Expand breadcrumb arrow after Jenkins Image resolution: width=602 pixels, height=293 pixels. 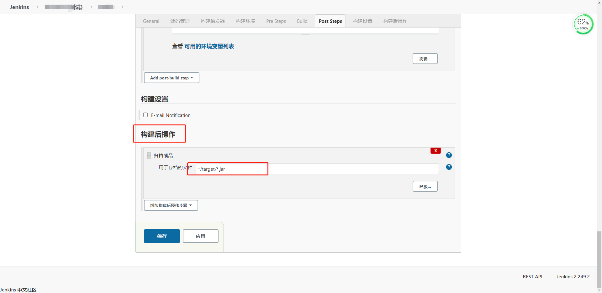click(x=37, y=7)
